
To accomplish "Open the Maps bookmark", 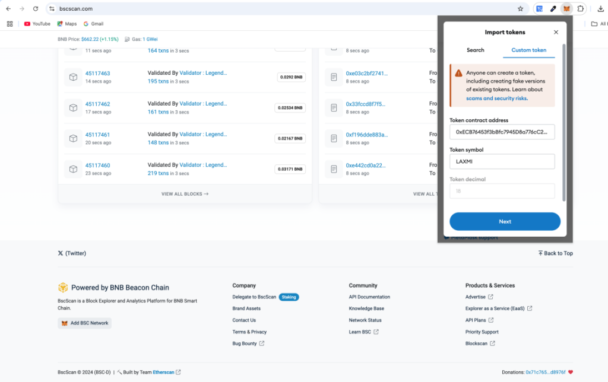I will coord(66,24).
